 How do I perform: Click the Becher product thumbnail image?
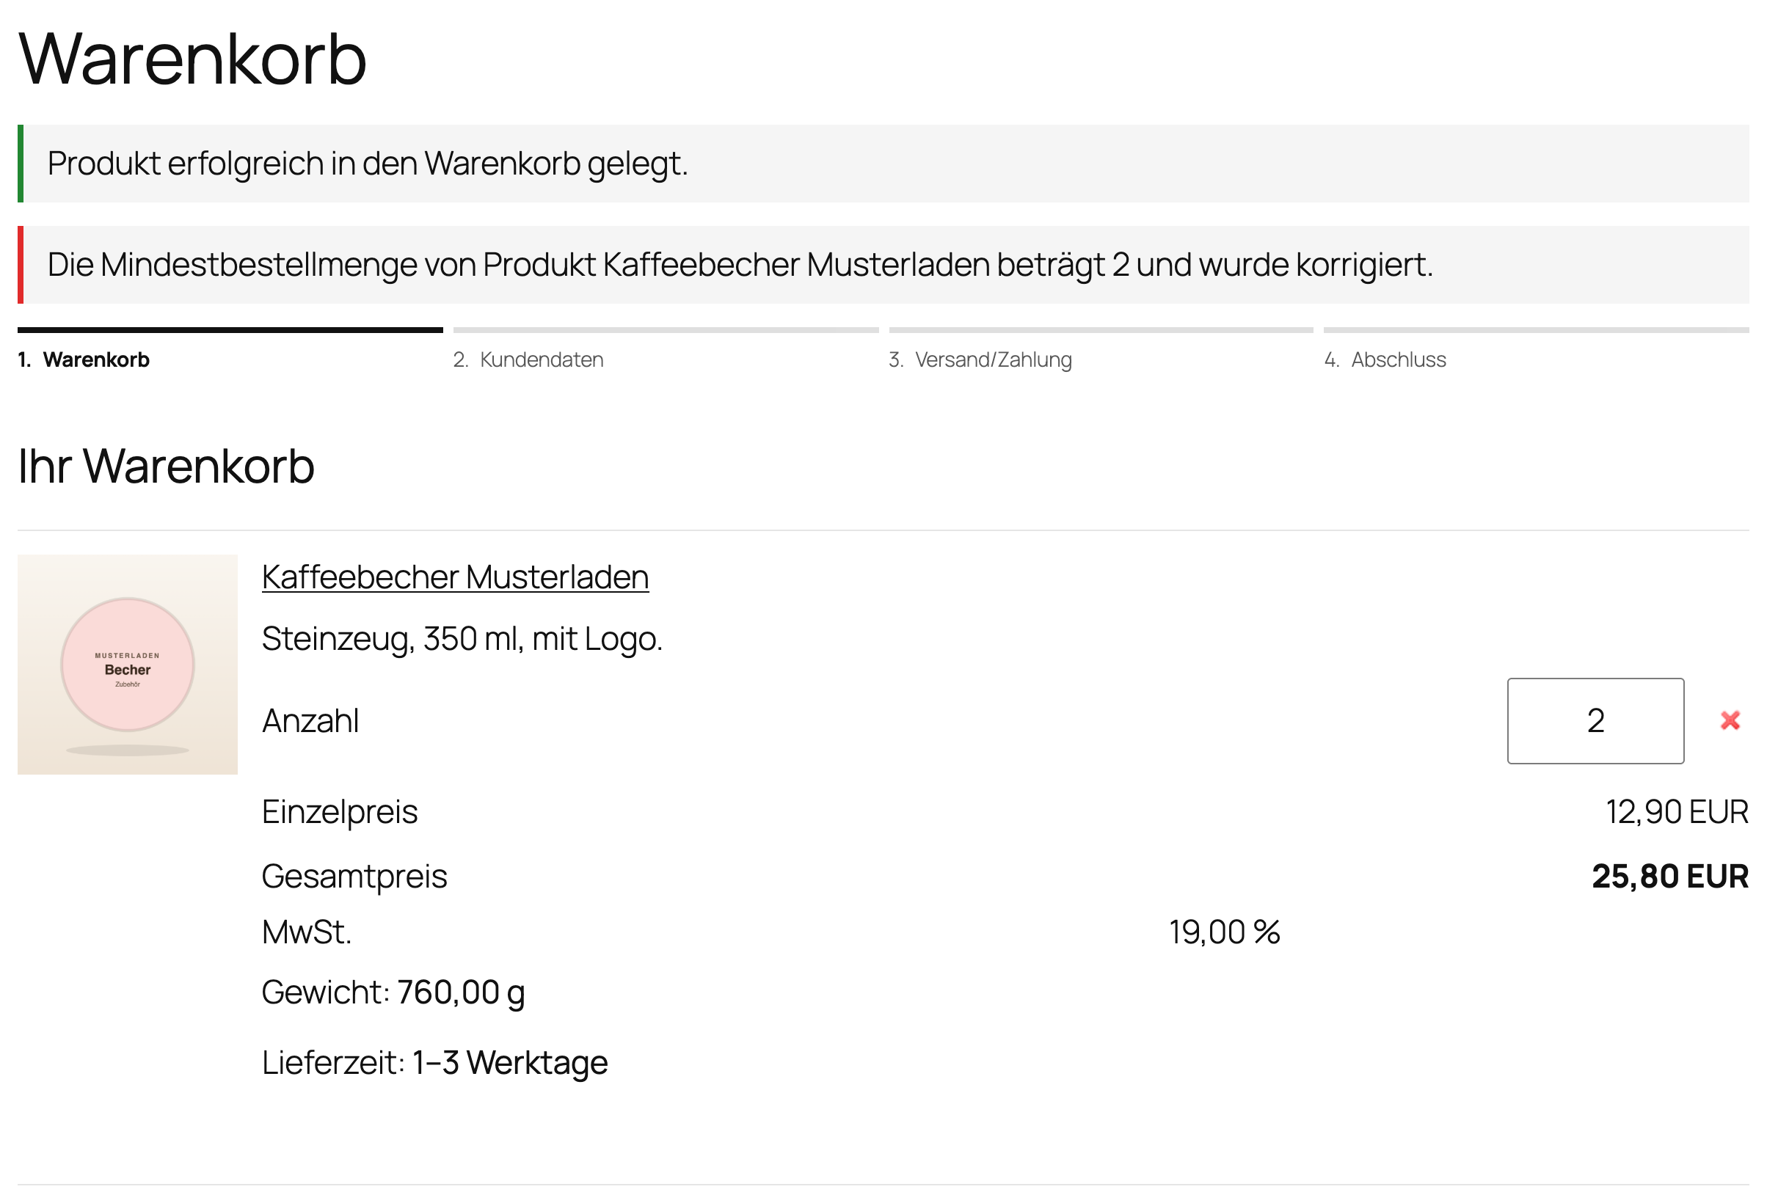click(128, 664)
